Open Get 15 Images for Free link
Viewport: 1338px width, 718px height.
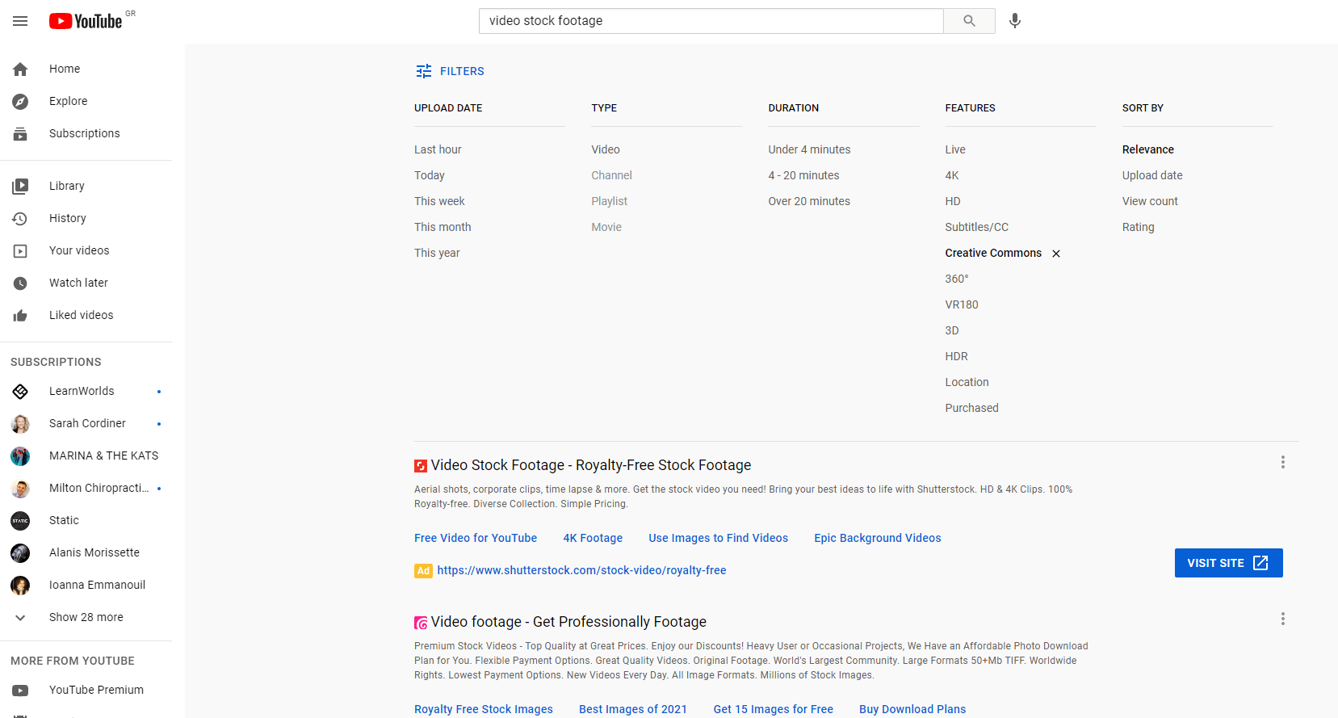[x=773, y=709]
